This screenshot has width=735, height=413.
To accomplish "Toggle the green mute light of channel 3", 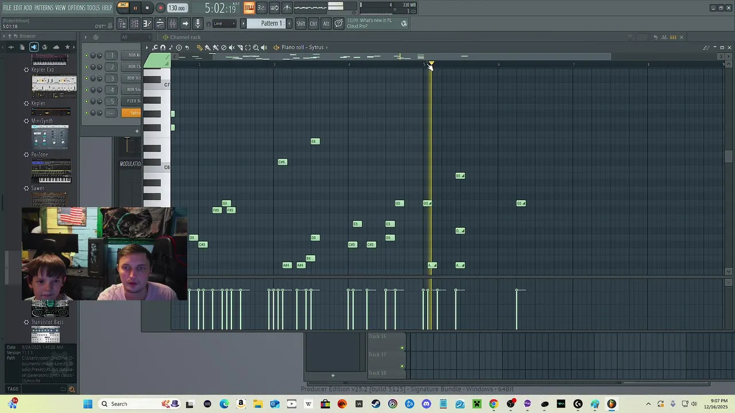I will [86, 78].
